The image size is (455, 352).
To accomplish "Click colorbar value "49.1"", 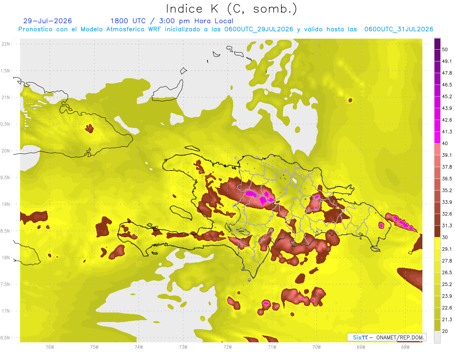I will pyautogui.click(x=447, y=61).
